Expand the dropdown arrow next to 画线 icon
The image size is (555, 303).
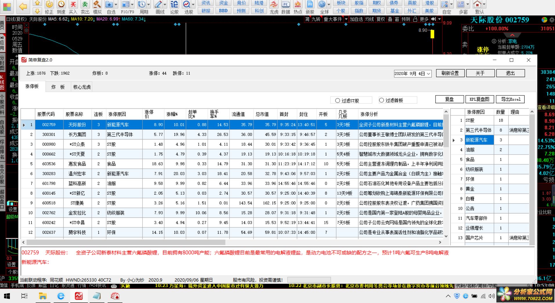coord(165,5)
